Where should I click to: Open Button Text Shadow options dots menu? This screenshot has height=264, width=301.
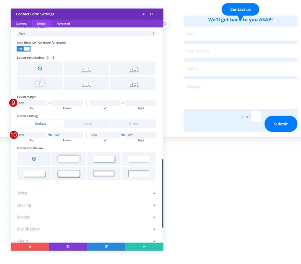pos(53,58)
